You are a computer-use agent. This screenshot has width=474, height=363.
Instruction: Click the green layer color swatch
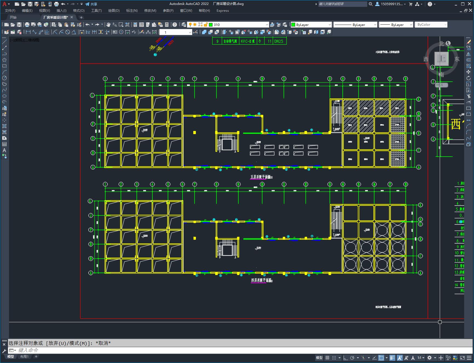click(211, 25)
